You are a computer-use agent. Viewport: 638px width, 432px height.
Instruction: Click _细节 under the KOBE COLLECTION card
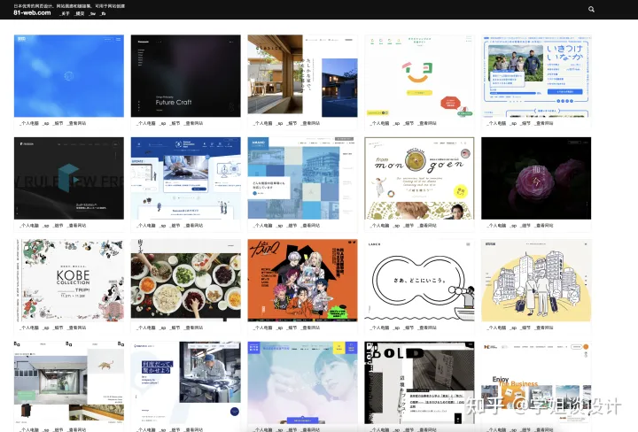click(58, 328)
